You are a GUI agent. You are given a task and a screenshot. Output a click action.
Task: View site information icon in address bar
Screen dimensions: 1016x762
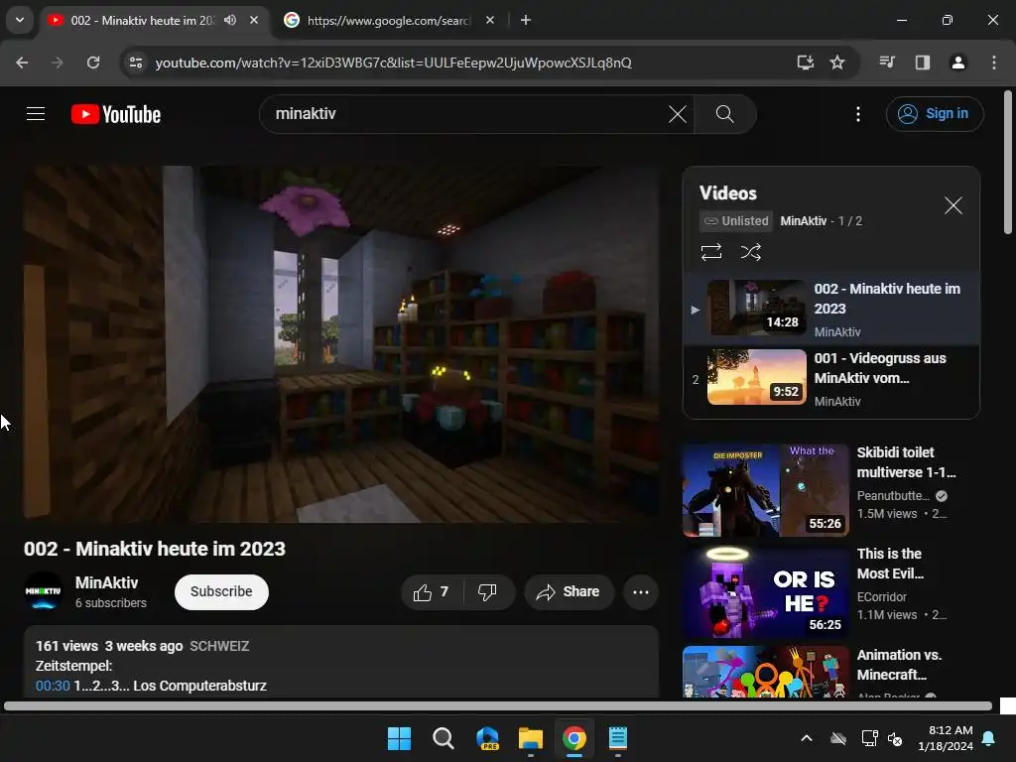(x=136, y=63)
